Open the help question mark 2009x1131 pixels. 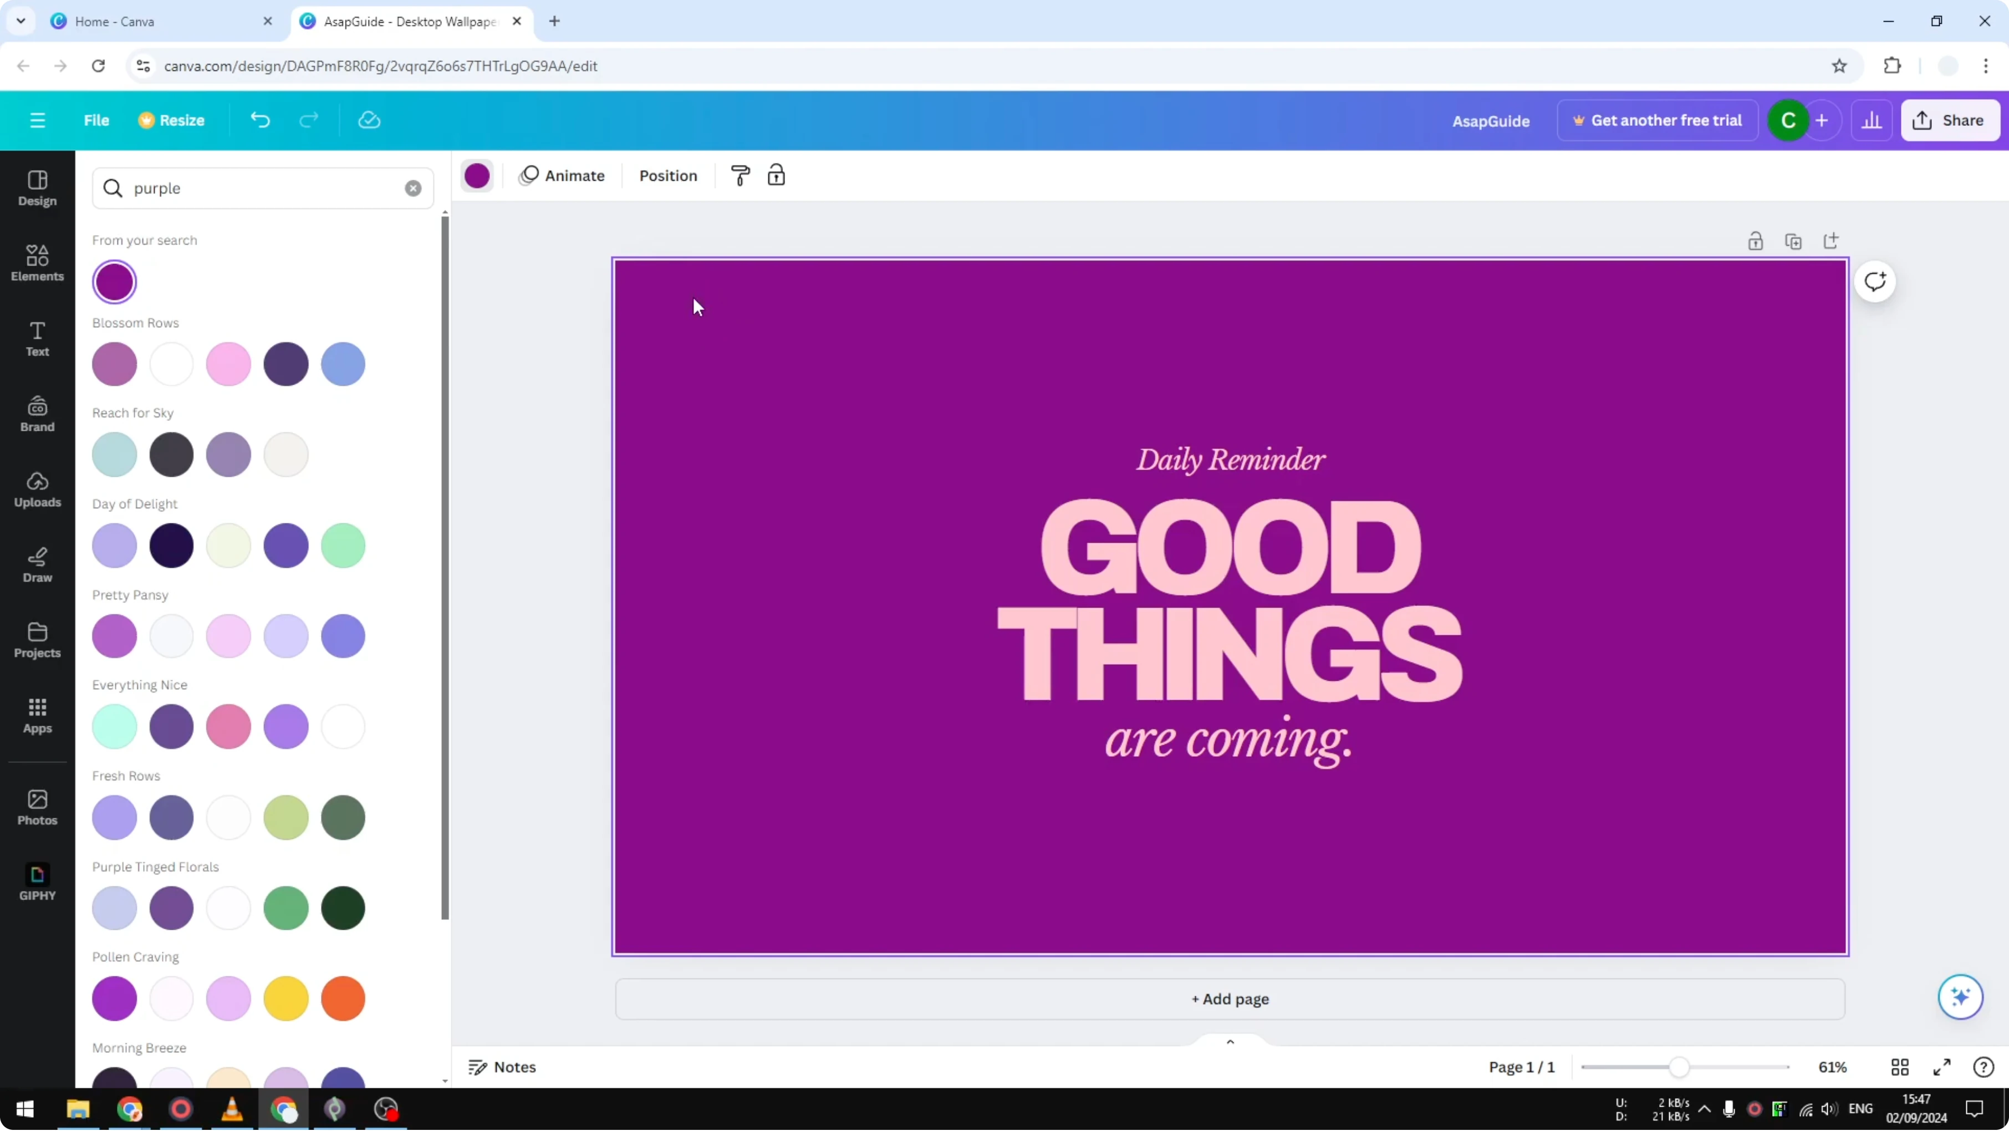click(x=1983, y=1067)
